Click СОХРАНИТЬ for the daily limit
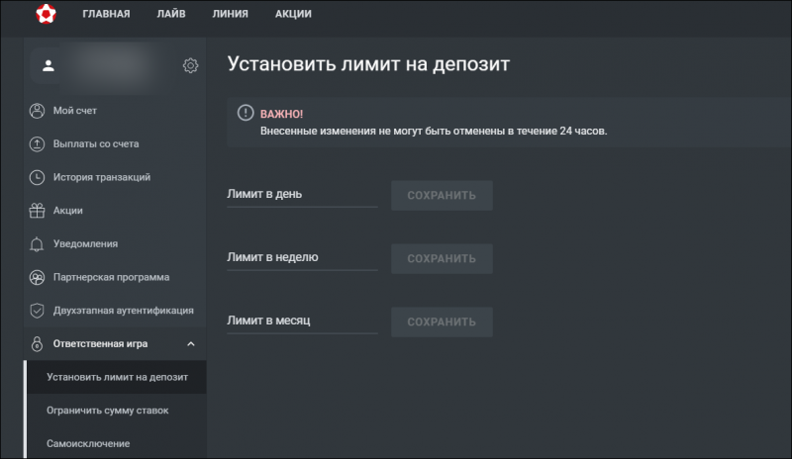This screenshot has height=459, width=792. point(442,196)
